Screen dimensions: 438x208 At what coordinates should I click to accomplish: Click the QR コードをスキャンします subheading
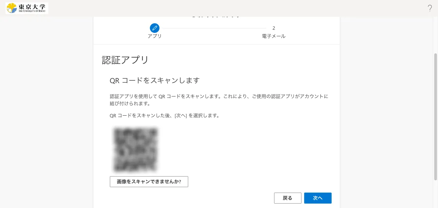click(154, 80)
